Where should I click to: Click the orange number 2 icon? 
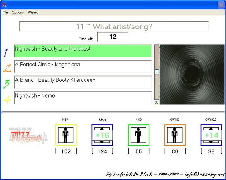point(7,68)
